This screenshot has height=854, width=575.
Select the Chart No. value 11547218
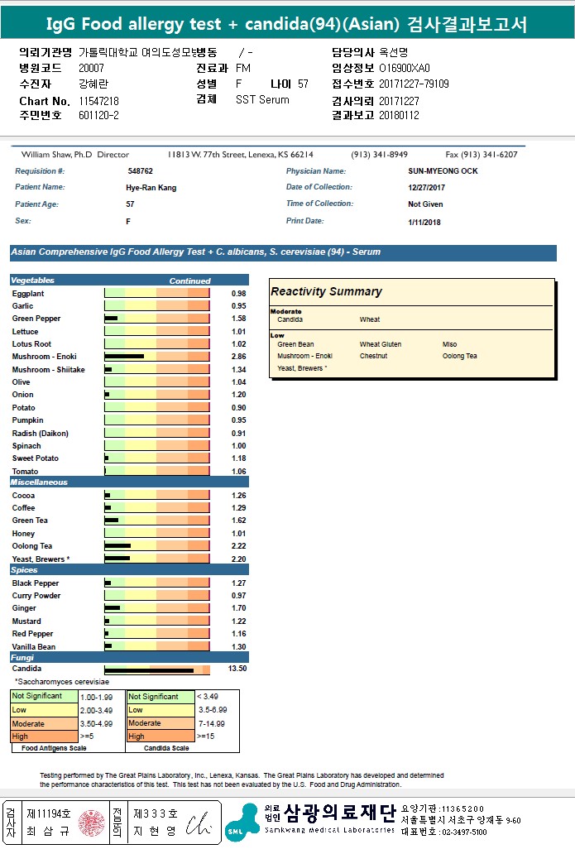99,100
